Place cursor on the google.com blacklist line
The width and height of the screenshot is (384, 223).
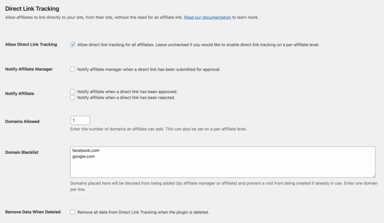84,156
